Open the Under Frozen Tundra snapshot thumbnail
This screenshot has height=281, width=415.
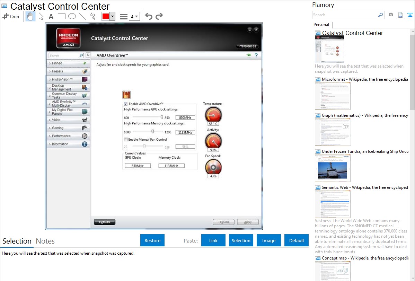click(x=333, y=168)
